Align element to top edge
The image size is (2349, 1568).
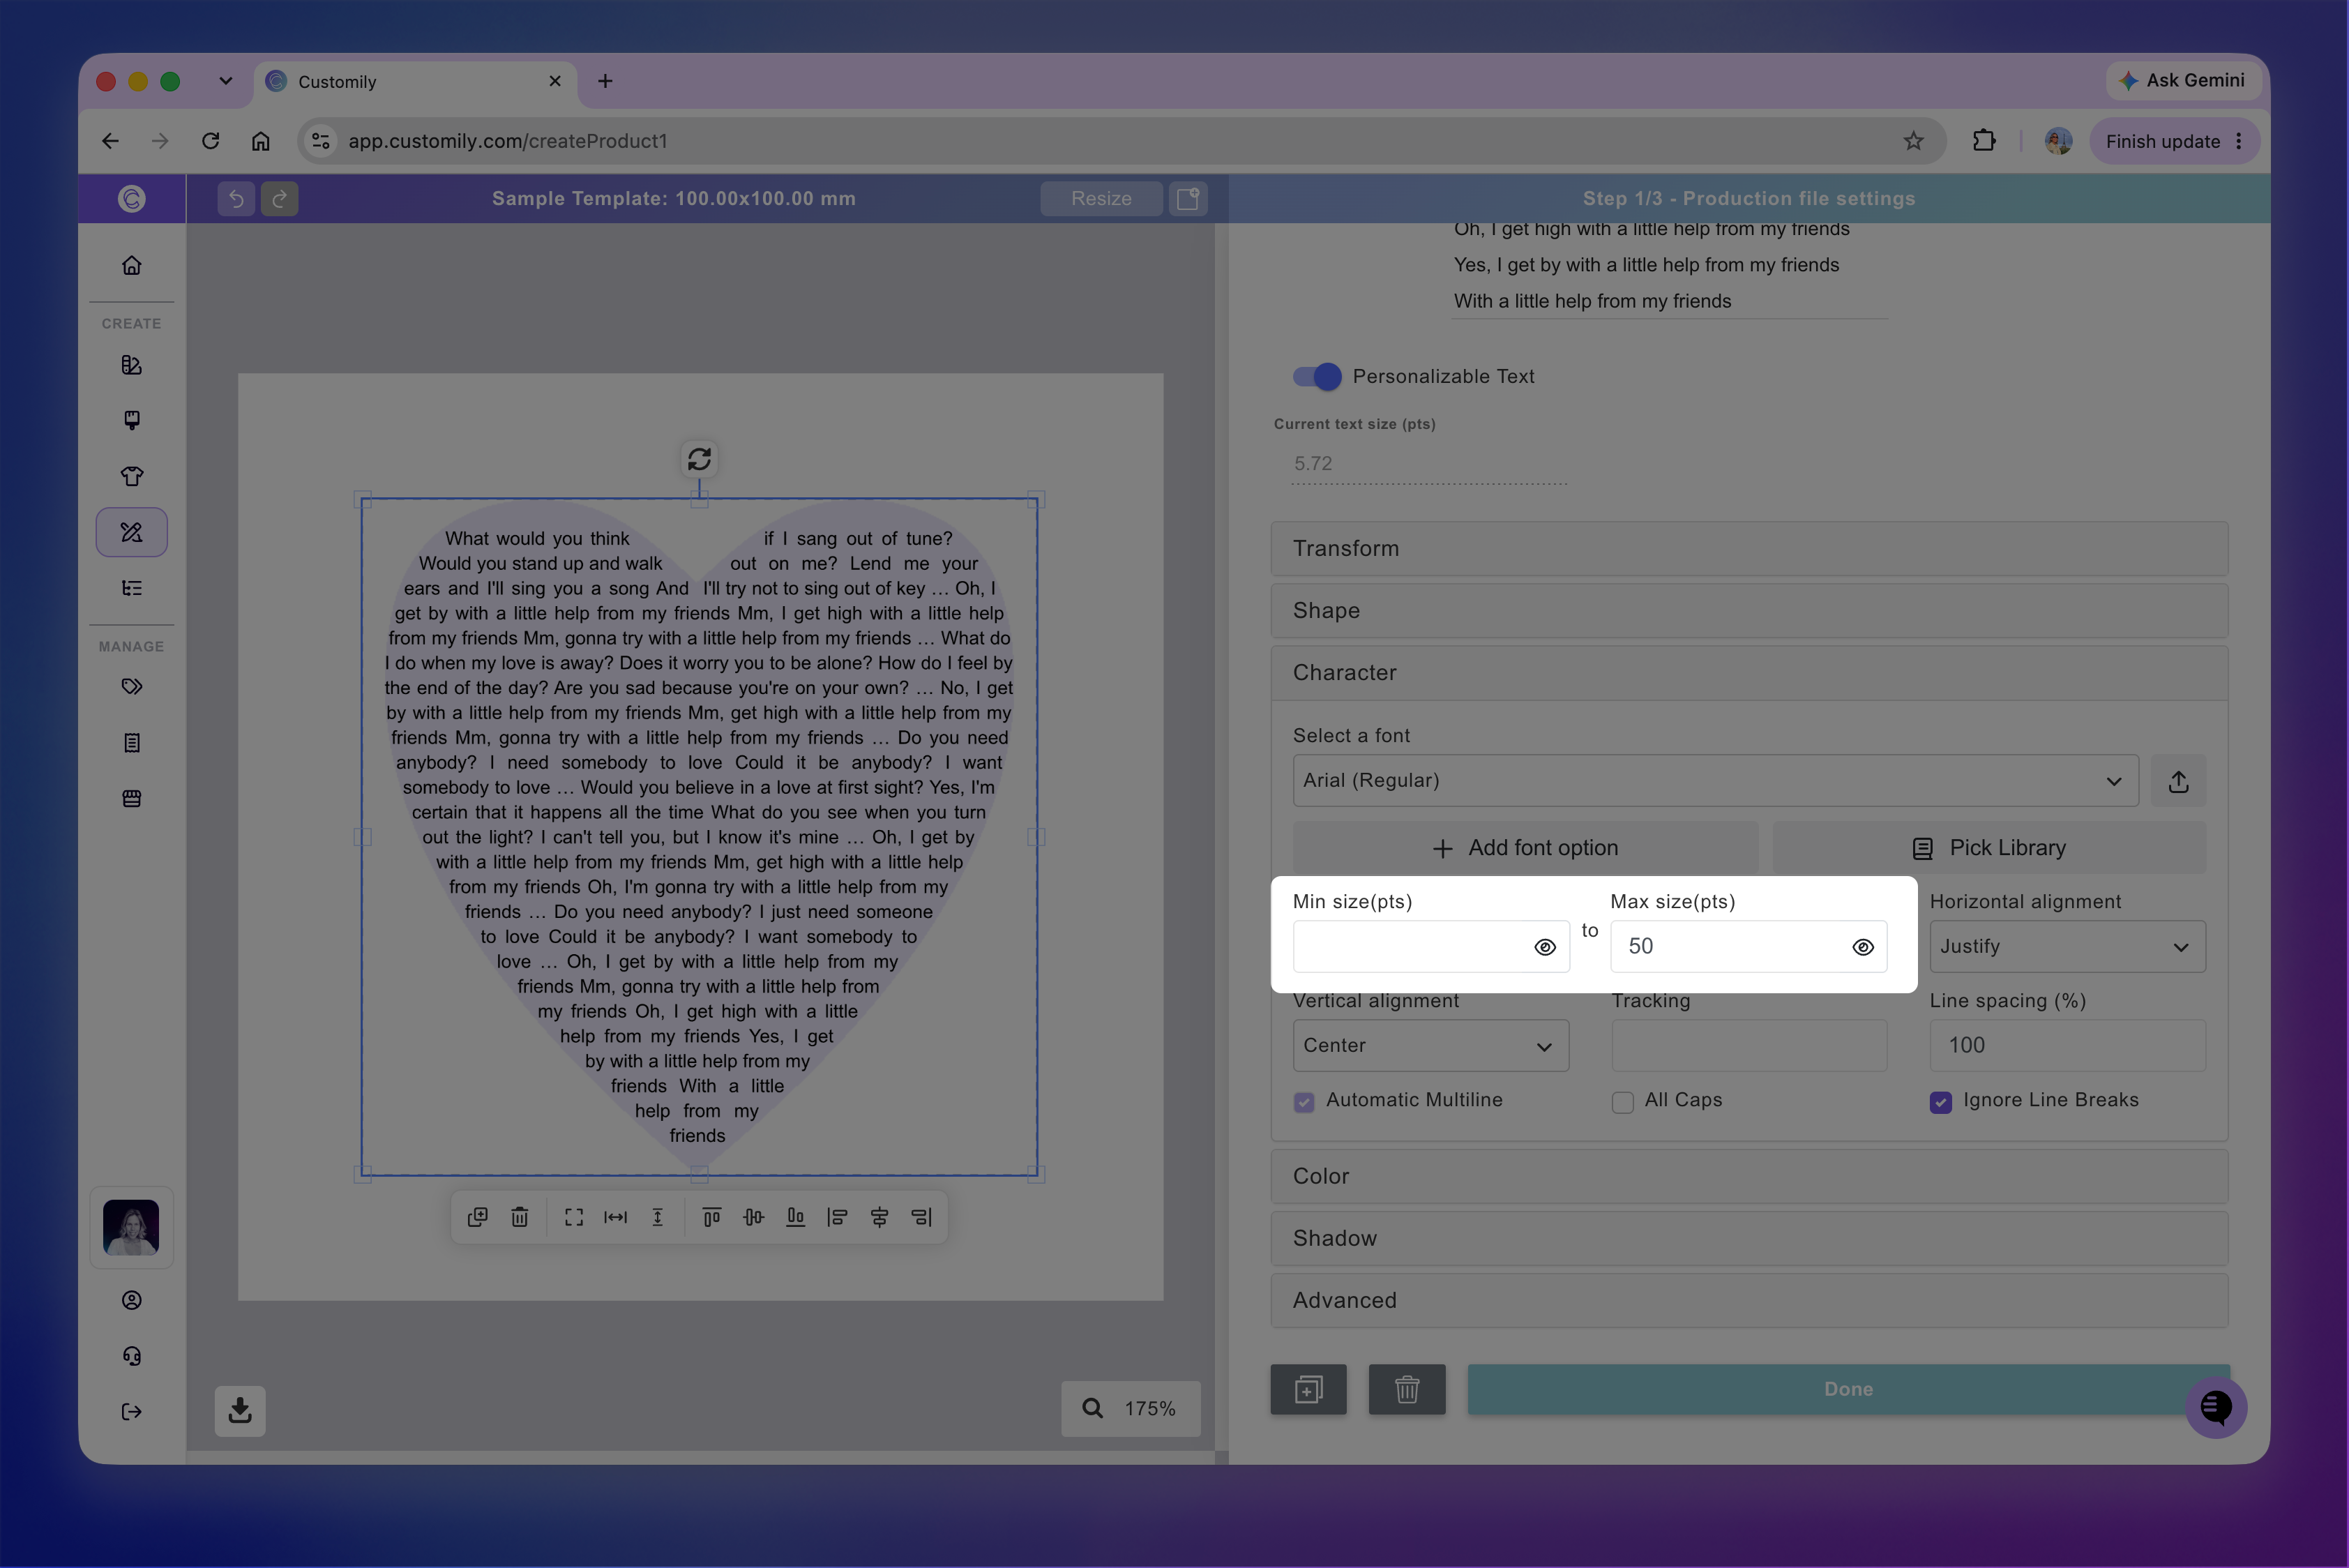click(712, 1217)
